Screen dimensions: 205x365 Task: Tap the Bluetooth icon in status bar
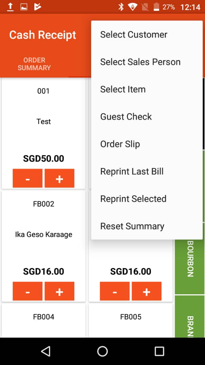[121, 7]
